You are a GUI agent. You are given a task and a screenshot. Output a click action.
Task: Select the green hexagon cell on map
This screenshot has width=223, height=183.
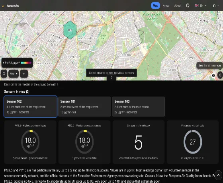70,30
